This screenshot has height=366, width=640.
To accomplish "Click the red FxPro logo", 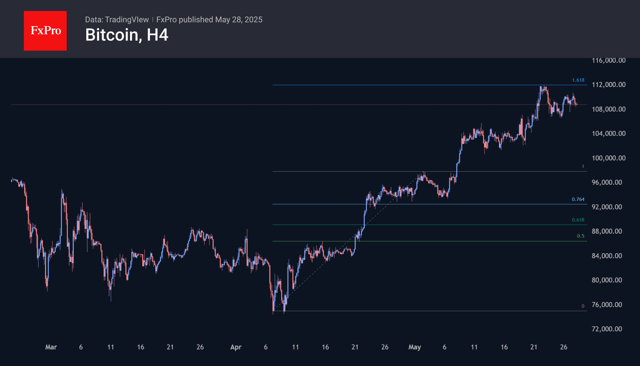I will (x=45, y=31).
